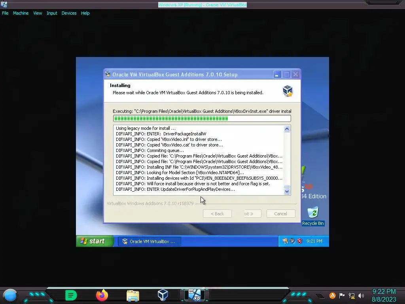Open the File menu
Image resolution: width=405 pixels, height=304 pixels.
(5, 13)
